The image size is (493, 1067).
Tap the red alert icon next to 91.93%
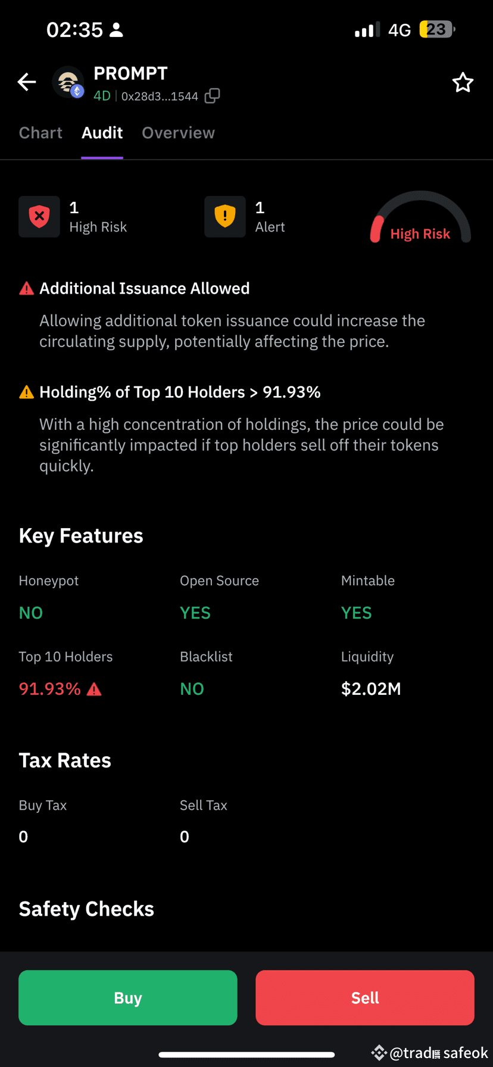pyautogui.click(x=95, y=688)
